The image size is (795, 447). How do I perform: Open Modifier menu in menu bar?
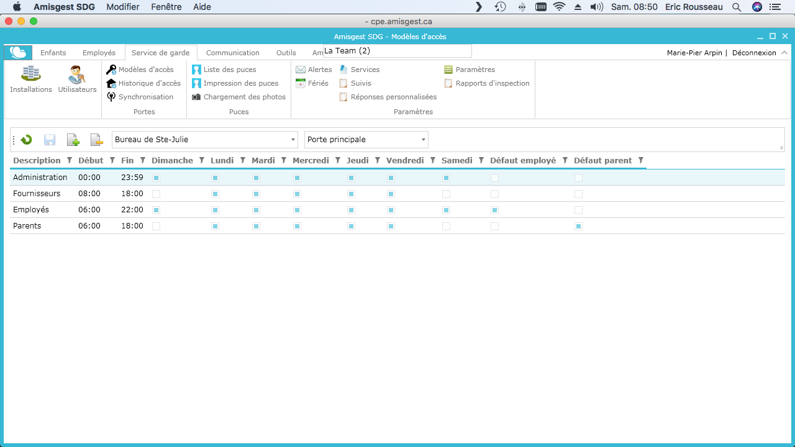123,7
